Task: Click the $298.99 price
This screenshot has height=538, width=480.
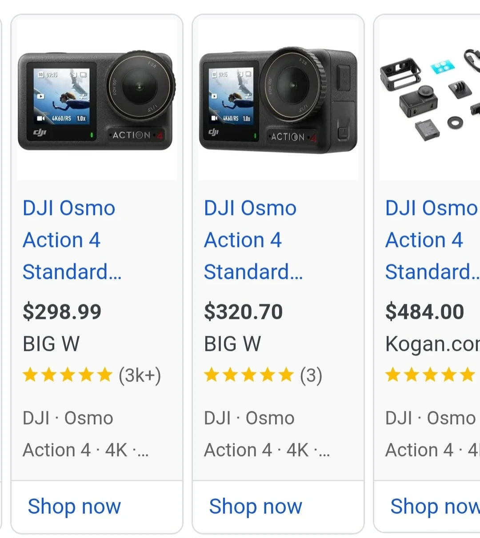Action: click(x=62, y=311)
